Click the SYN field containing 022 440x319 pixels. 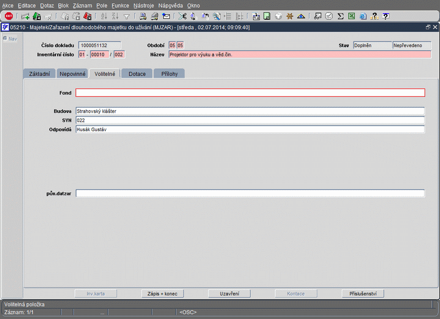point(250,120)
